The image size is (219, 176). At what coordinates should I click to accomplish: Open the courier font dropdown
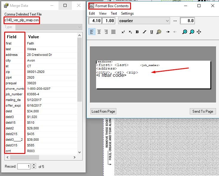(144, 21)
